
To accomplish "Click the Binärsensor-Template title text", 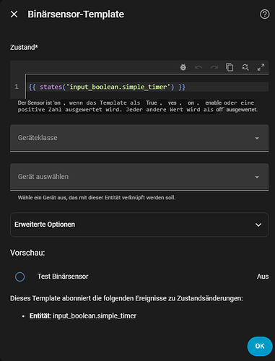I will point(76,14).
